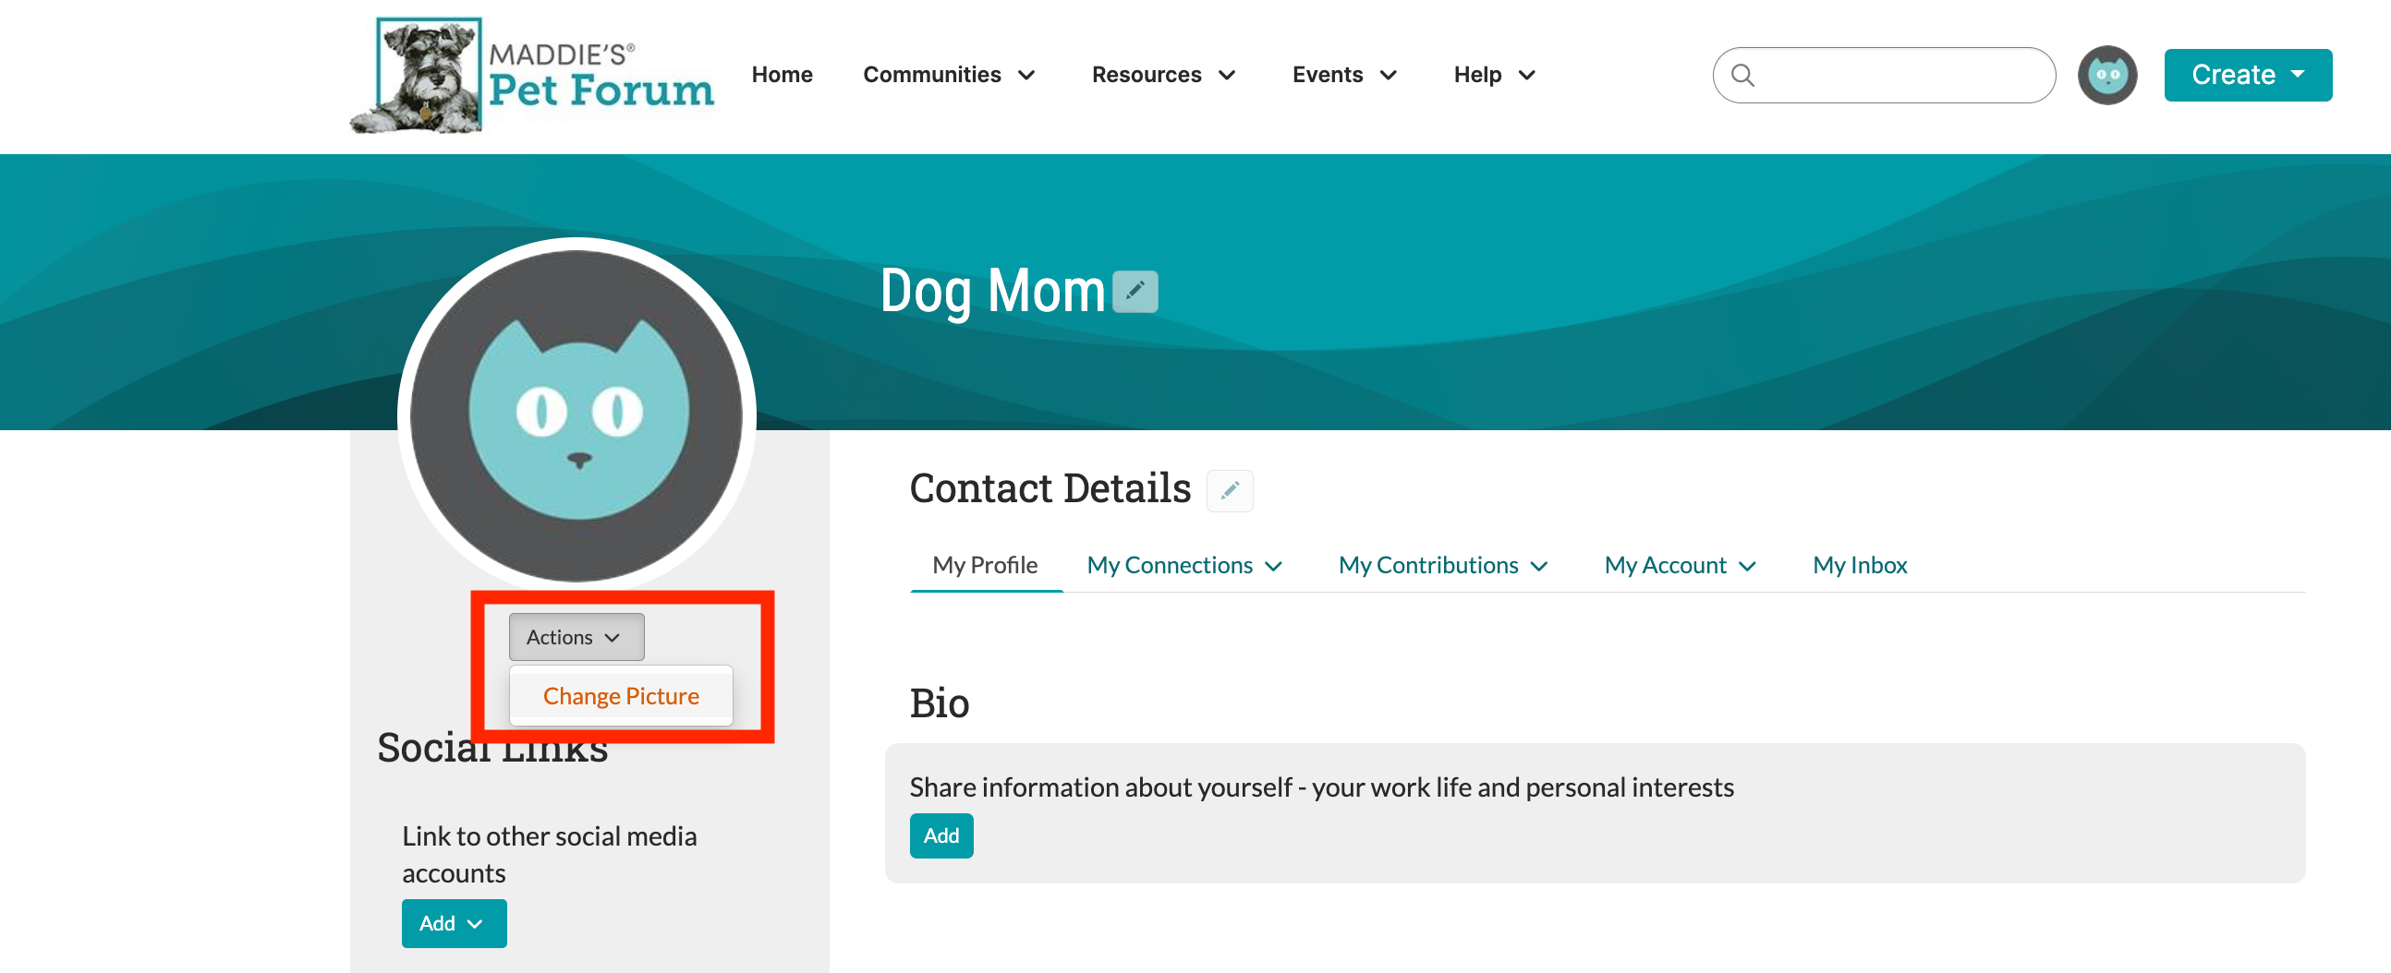Expand the Resources navigation dropdown
2391x973 pixels.
pyautogui.click(x=1227, y=76)
